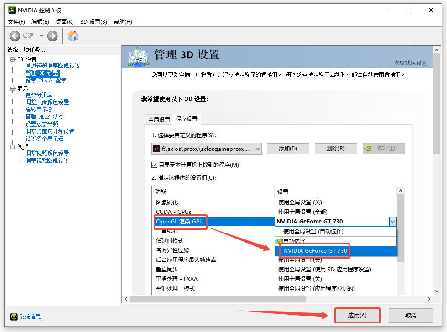Select the 低延时模式 feature row
The height and width of the screenshot is (332, 447).
(x=213, y=241)
